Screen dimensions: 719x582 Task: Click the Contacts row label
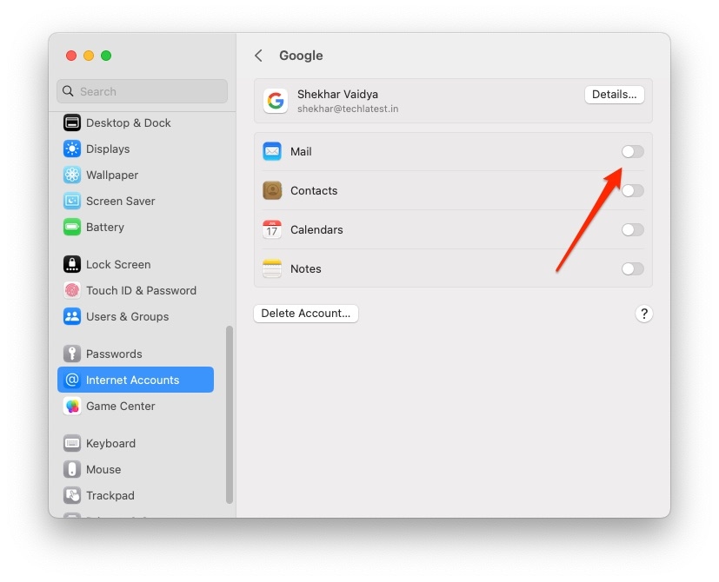(314, 190)
